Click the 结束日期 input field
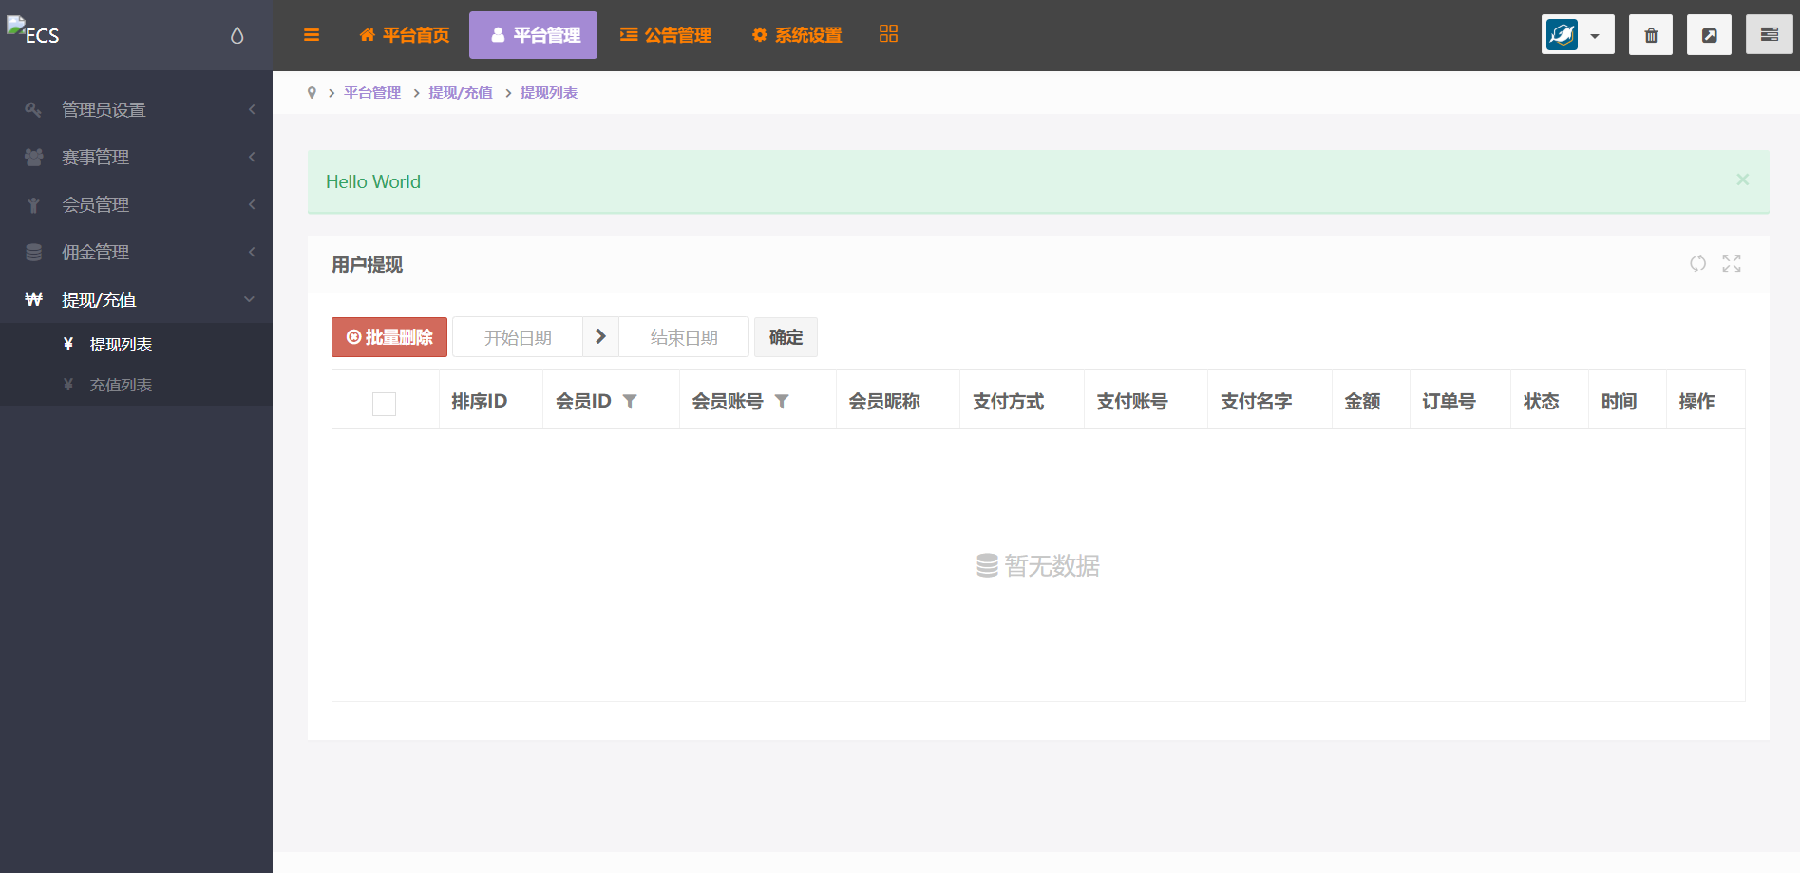This screenshot has height=873, width=1800. tap(684, 337)
